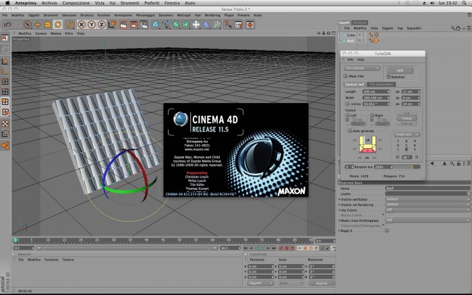Click the Freeze button
The width and height of the screenshot is (472, 295).
tap(407, 119)
